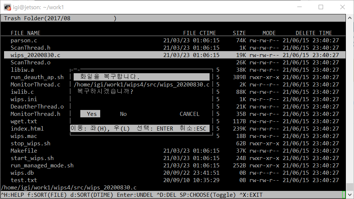Select the stop_wips.sh file

point(31,143)
